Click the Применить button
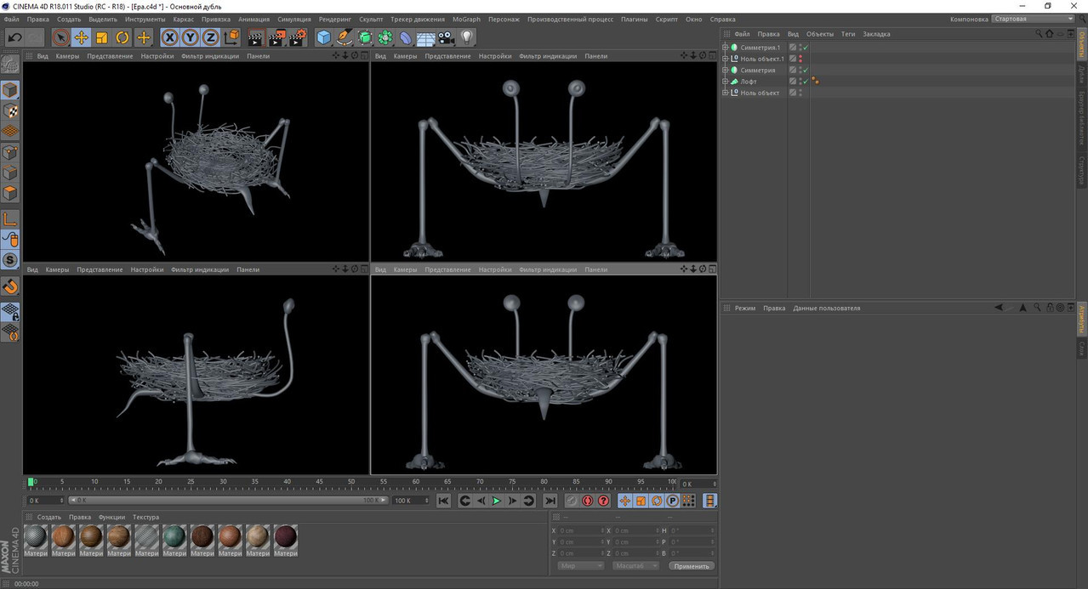This screenshot has width=1088, height=589. point(691,566)
